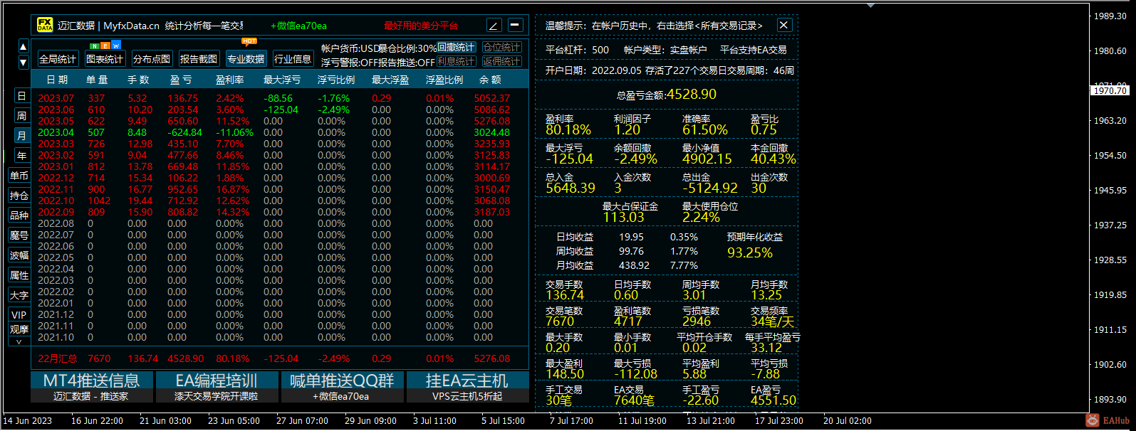Open the 报告截图 tab
Viewport: 1136px width, 431px height.
(199, 59)
